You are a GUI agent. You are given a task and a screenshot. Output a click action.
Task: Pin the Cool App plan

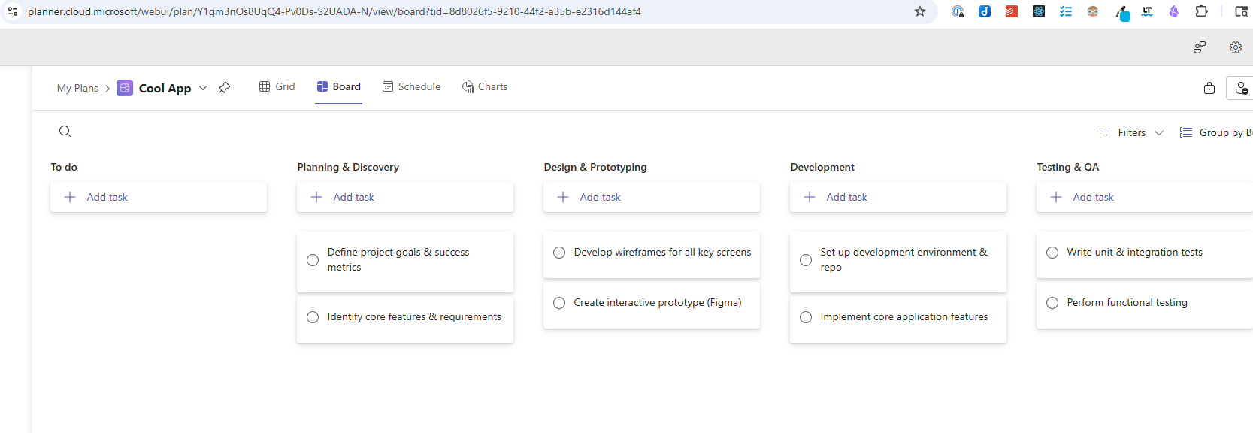[x=224, y=88]
